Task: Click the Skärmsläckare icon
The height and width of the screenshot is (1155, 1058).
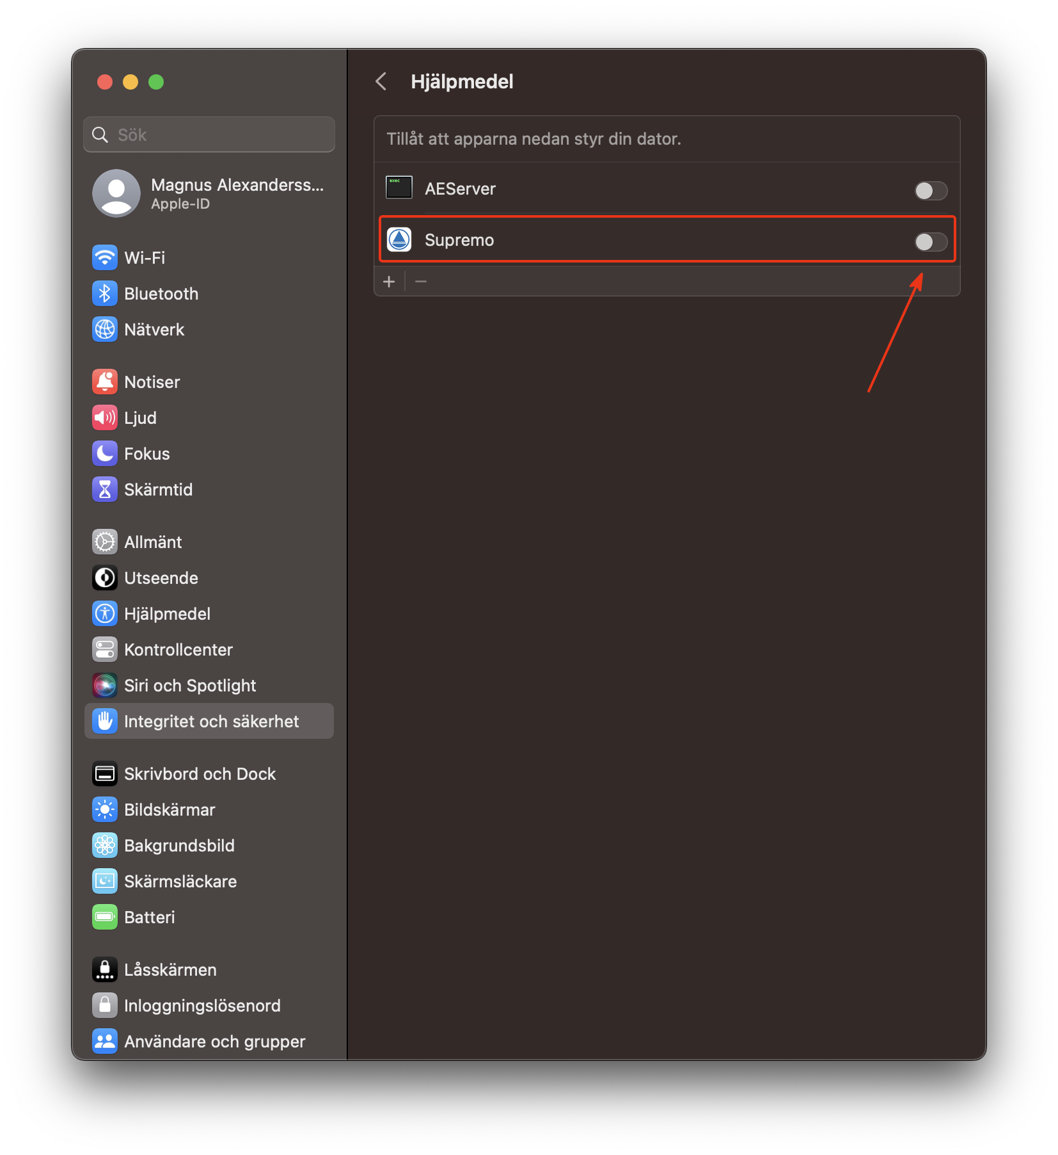Action: pyautogui.click(x=105, y=882)
